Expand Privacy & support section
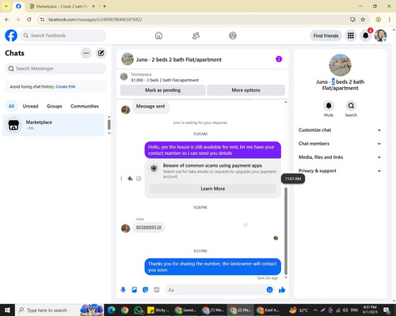 (x=340, y=171)
